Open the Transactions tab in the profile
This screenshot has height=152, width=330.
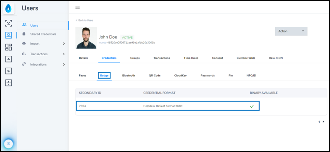click(x=162, y=58)
